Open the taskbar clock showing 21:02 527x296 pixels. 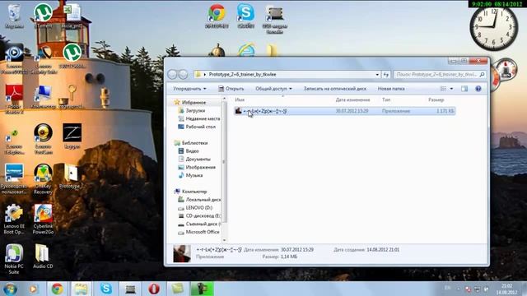pos(506,289)
